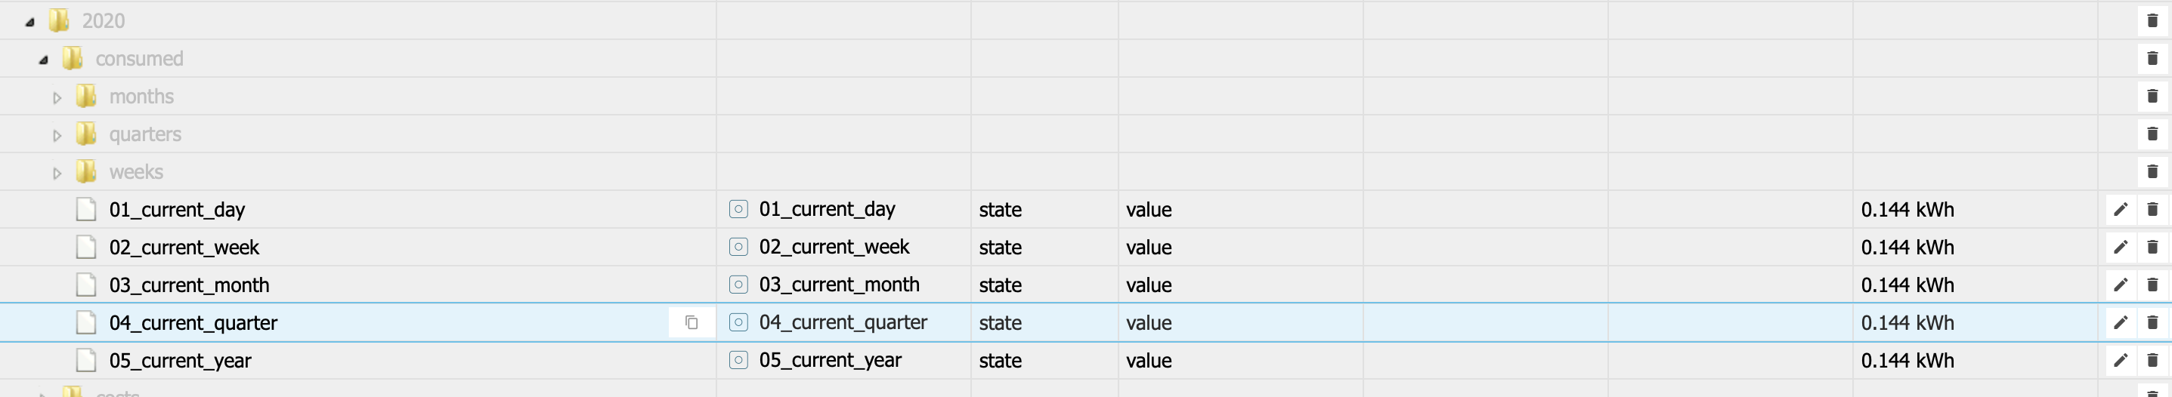Image resolution: width=2172 pixels, height=397 pixels.
Task: Delete the 01_current_day state
Action: [2152, 209]
